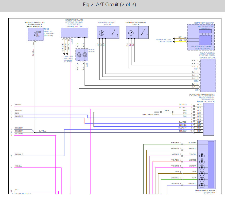This screenshot has height=203, width=225.
Task: Click the ORG/GRN pin 4 arrow
Action: pos(64,54)
